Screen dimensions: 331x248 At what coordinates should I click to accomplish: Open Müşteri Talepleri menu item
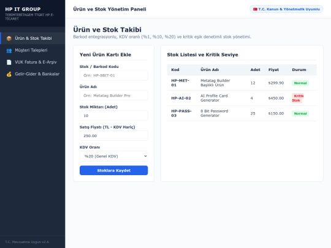[32, 50]
